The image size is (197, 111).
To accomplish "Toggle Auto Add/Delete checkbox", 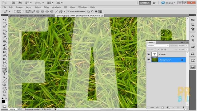I will click(68, 11).
